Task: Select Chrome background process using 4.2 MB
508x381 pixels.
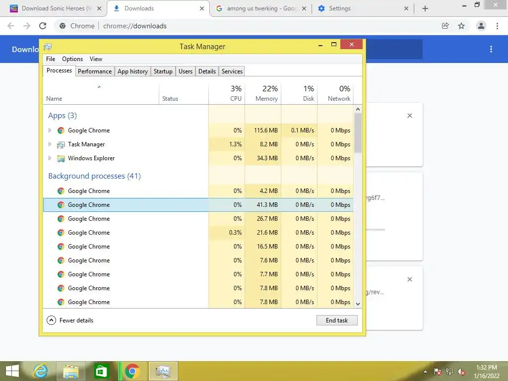Action: click(198, 191)
